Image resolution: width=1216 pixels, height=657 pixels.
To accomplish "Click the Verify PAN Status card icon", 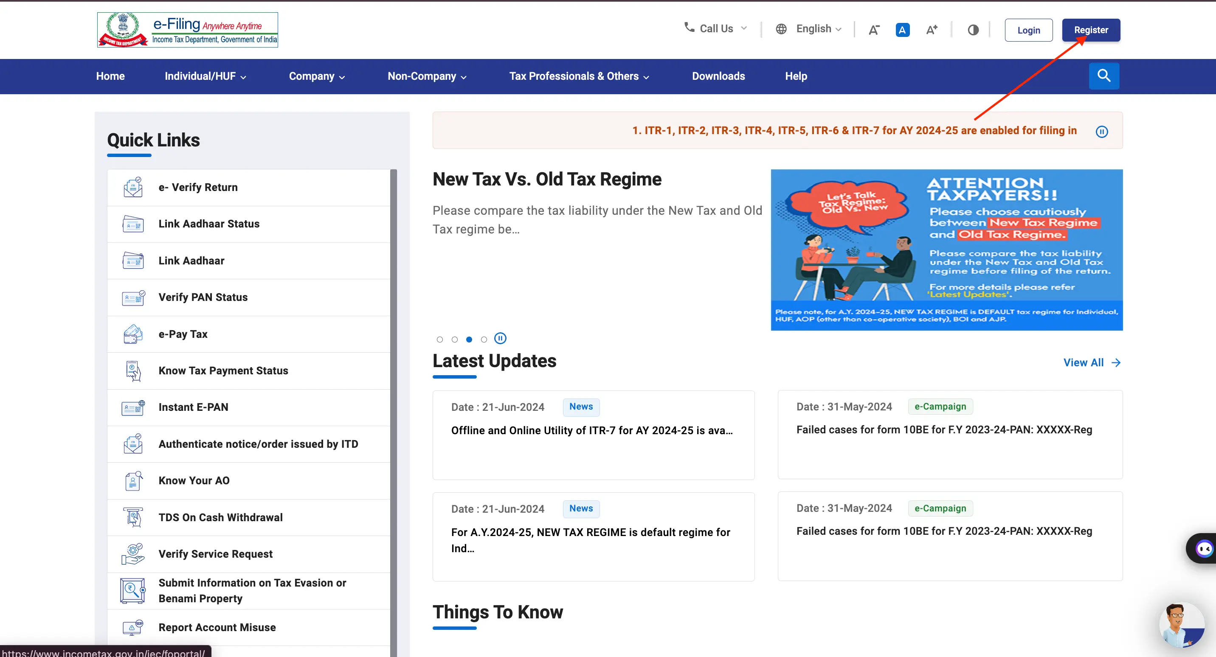I will click(x=134, y=298).
